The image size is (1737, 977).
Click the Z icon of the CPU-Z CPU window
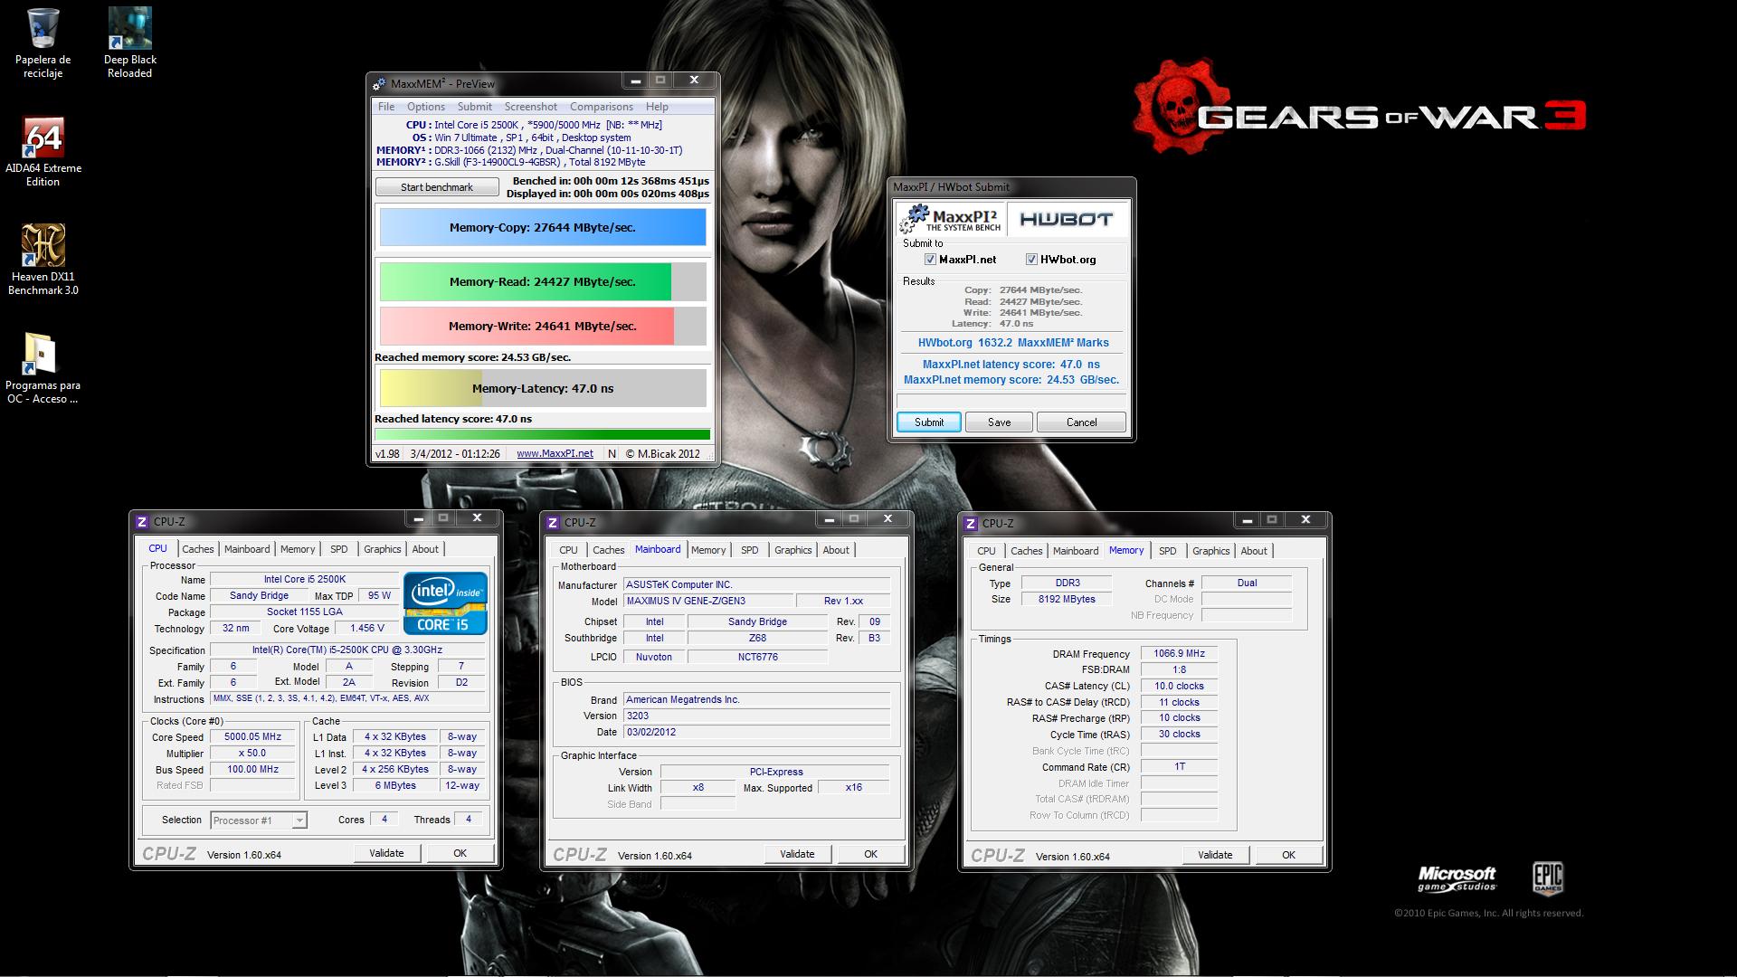coord(141,522)
